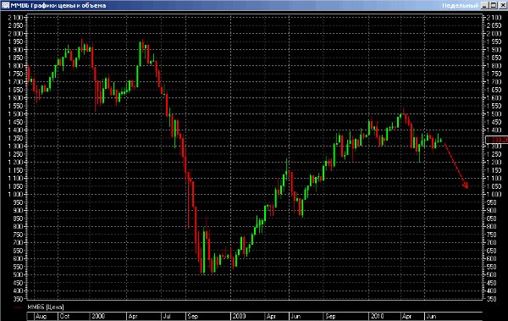Click the 500 level on the left price axis

click(18, 274)
